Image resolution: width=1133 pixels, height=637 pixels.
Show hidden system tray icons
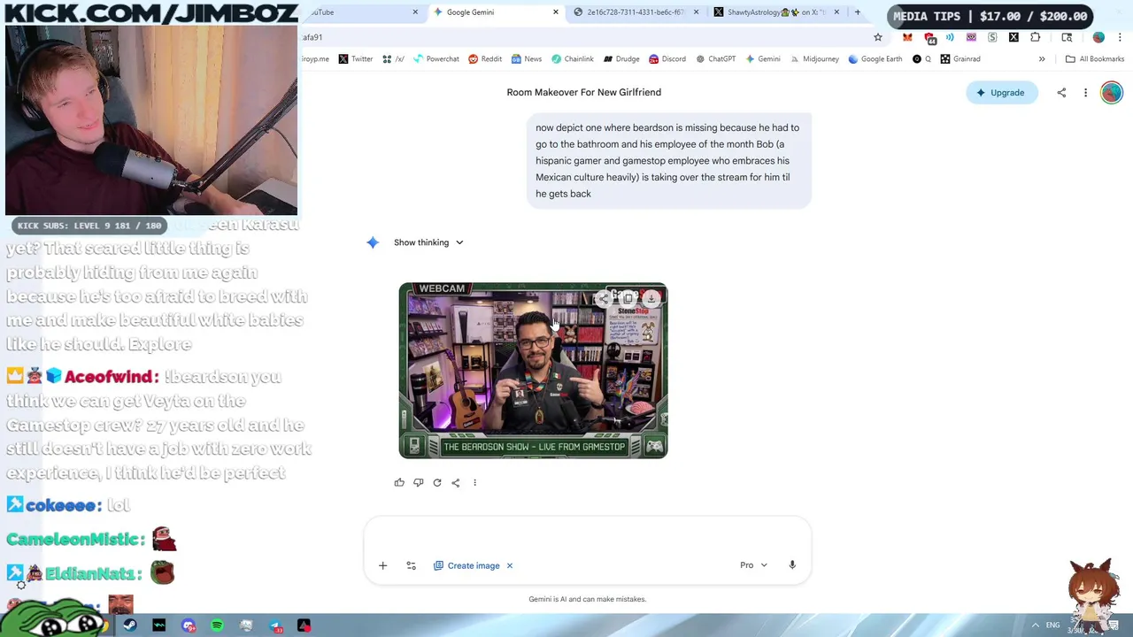1035,625
